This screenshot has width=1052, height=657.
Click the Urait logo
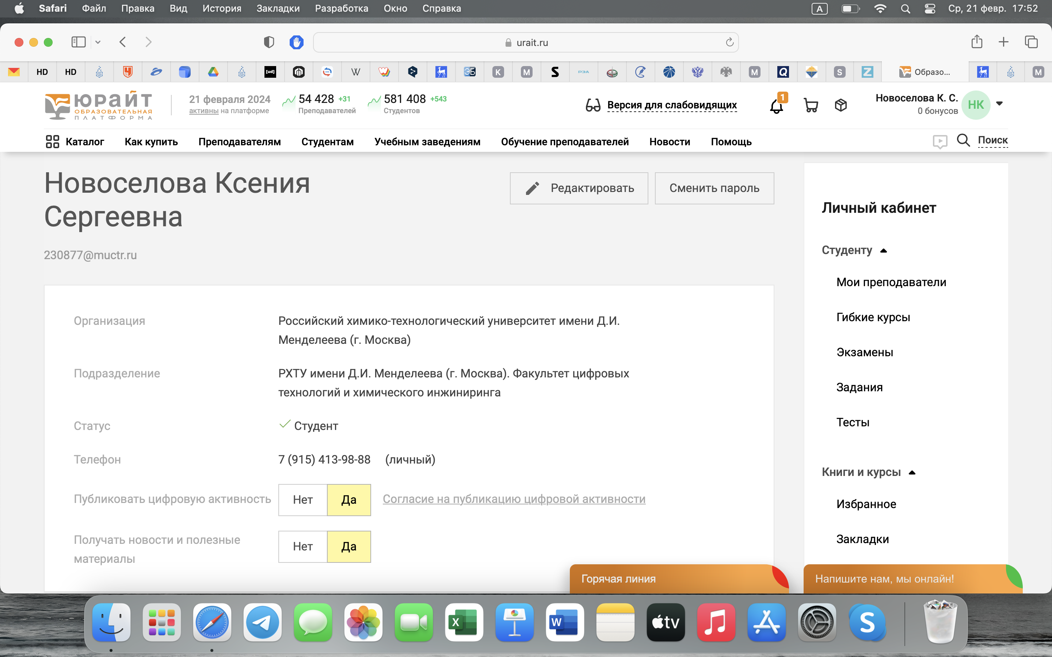(x=99, y=105)
